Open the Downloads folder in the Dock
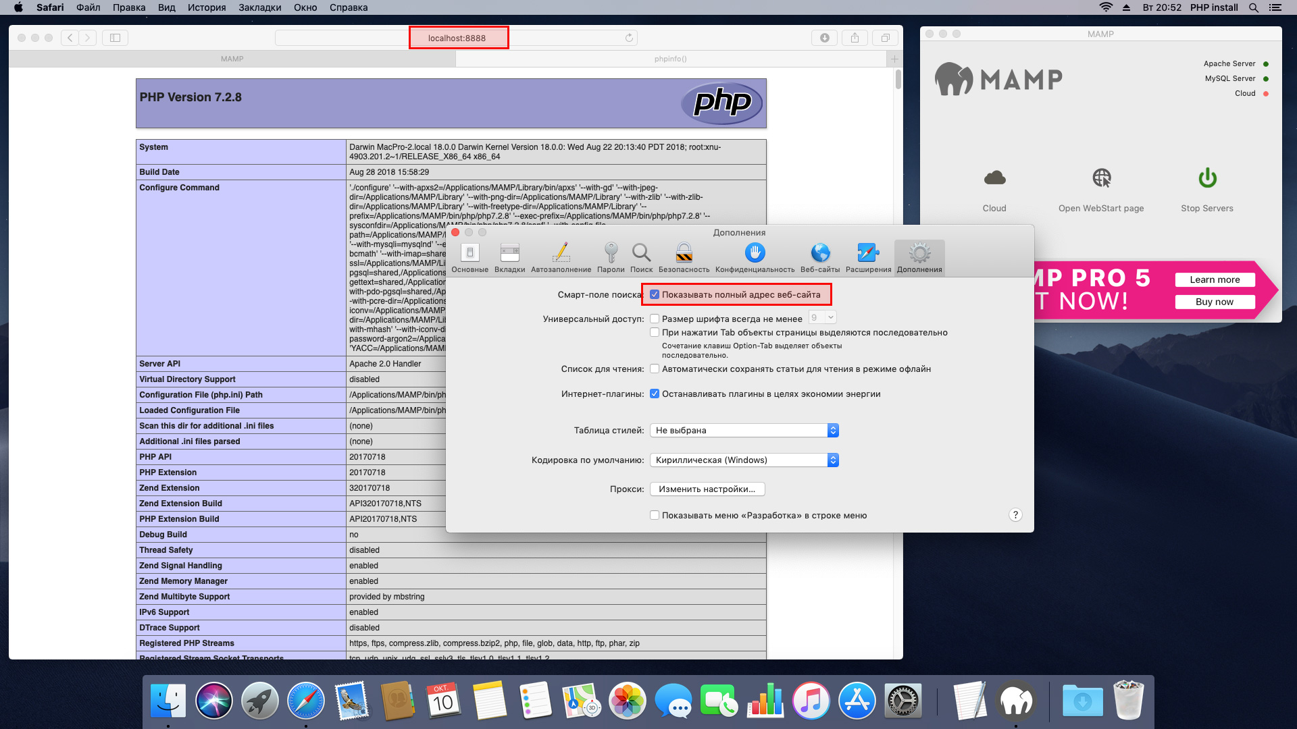The height and width of the screenshot is (729, 1297). [1082, 701]
